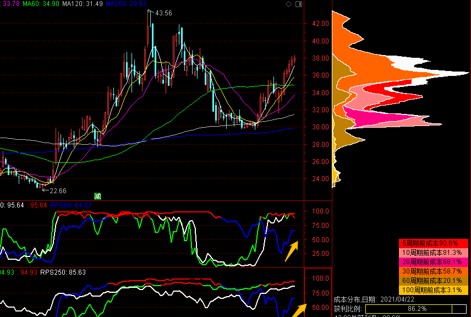Select the pink 10周期前成本81.3% legend entry

(x=433, y=253)
